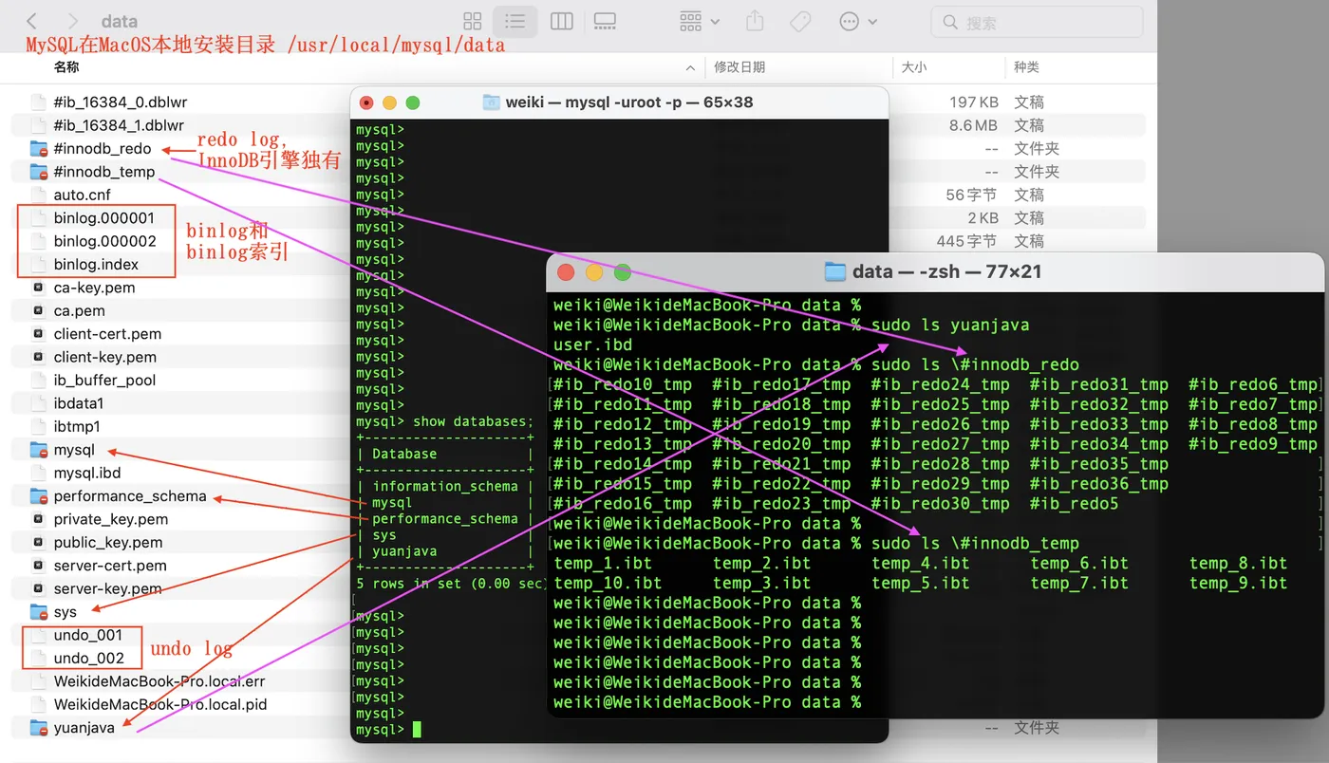Select the mysql.ibd file

coord(86,473)
